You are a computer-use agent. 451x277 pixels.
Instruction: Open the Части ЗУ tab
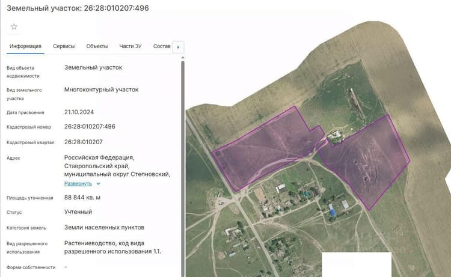pos(130,46)
